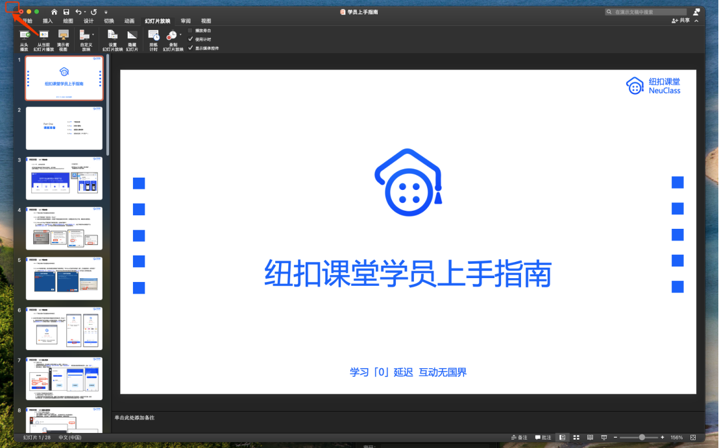Toggle the 备注 notes button
Viewport: 719px width, 448px height.
[x=519, y=438]
